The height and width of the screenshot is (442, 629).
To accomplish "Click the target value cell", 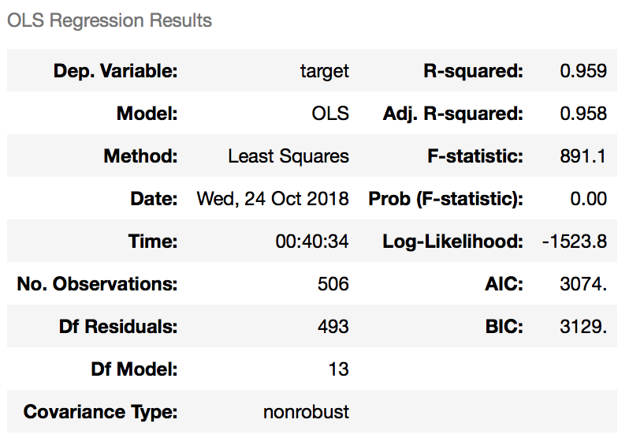I will tap(324, 71).
